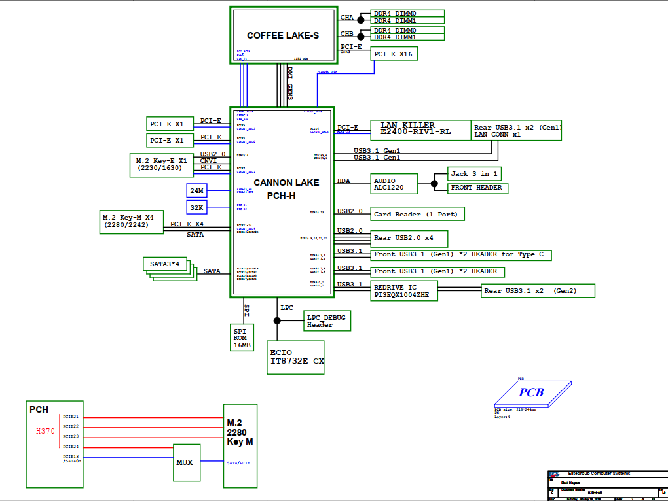The height and width of the screenshot is (501, 668).
Task: Select the FRONT HEADER audio box
Action: 477,188
